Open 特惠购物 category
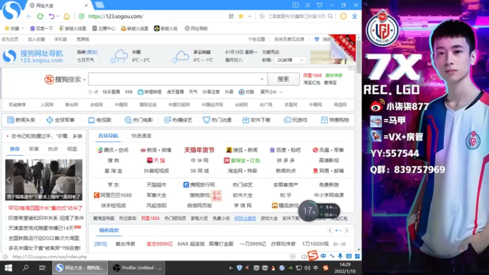This screenshot has width=489, height=275. tap(335, 120)
